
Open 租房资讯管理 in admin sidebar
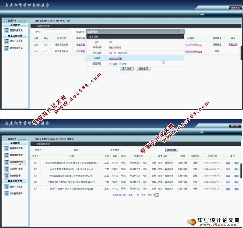click(16, 148)
